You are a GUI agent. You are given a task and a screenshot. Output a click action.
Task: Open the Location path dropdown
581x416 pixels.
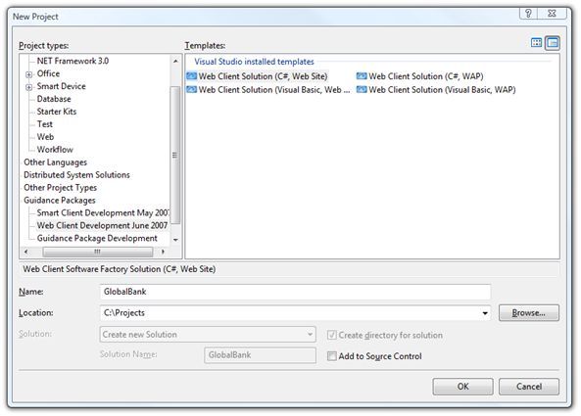coord(485,313)
